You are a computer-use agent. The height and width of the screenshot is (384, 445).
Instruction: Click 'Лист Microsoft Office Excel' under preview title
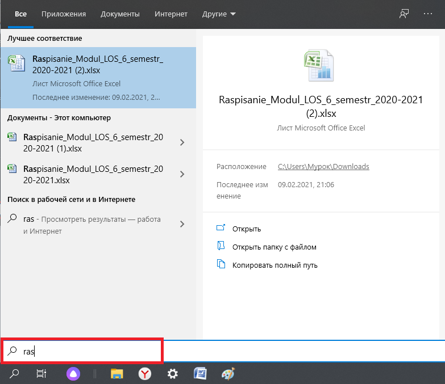point(321,128)
